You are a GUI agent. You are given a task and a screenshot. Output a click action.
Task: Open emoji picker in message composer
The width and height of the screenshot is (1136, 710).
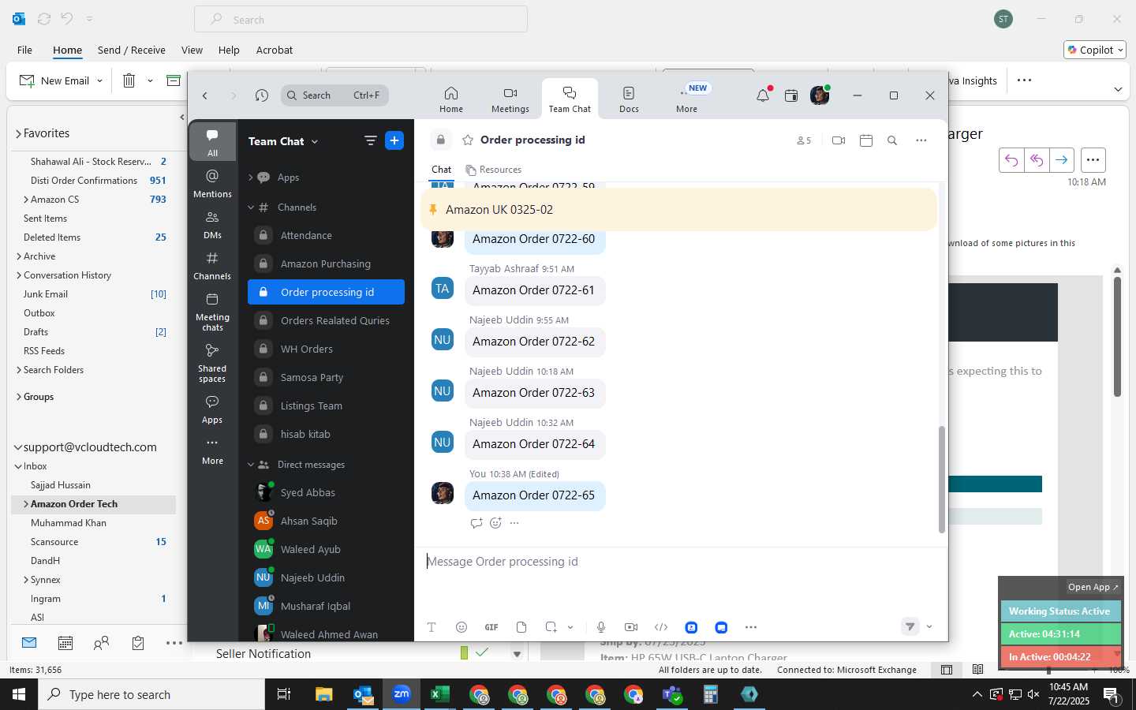tap(461, 627)
